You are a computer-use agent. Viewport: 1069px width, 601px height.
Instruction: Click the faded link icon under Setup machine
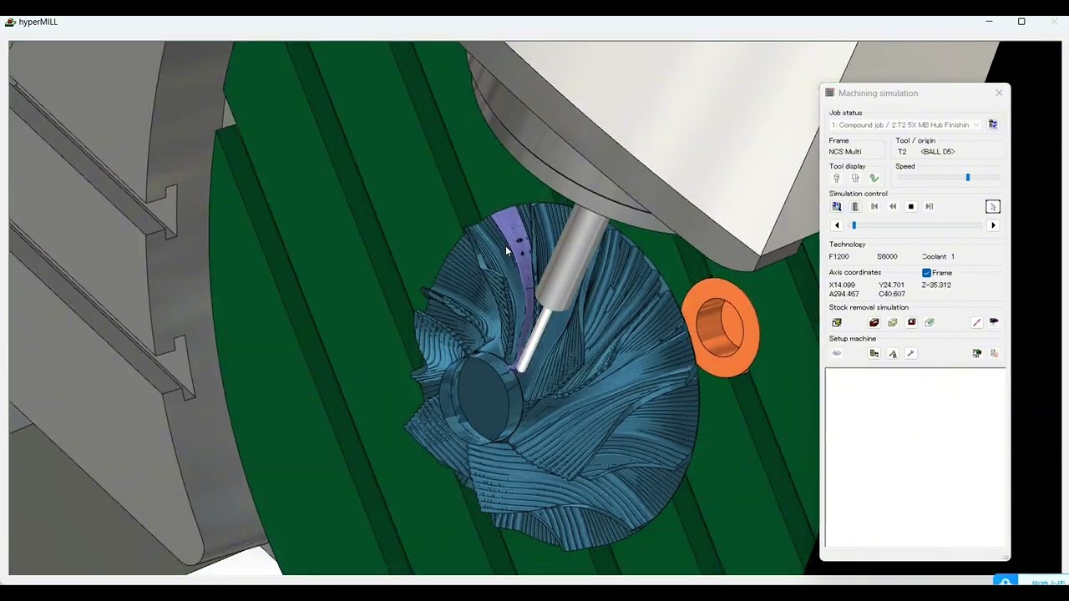[x=837, y=354]
